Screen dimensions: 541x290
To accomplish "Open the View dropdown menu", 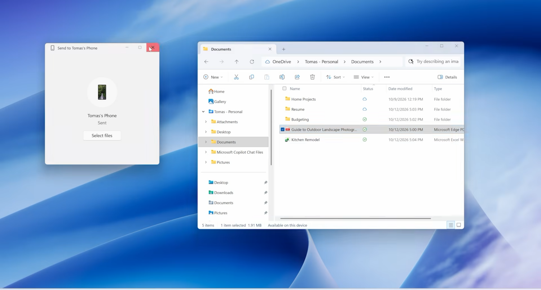I will [364, 77].
